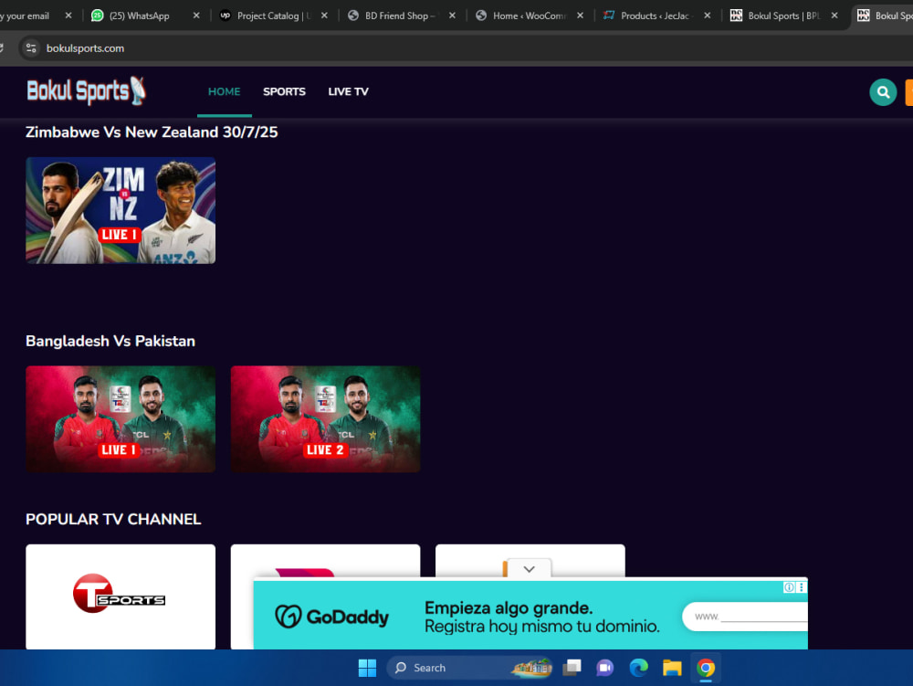Switch to the Bokul Sports BPL tab

[x=779, y=16]
